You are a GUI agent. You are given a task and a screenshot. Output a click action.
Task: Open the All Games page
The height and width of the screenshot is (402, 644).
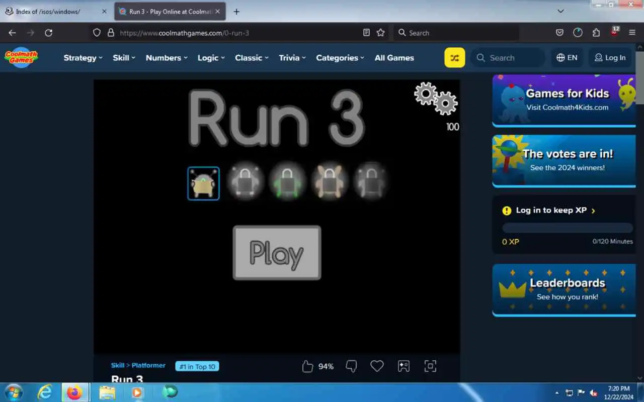click(394, 58)
